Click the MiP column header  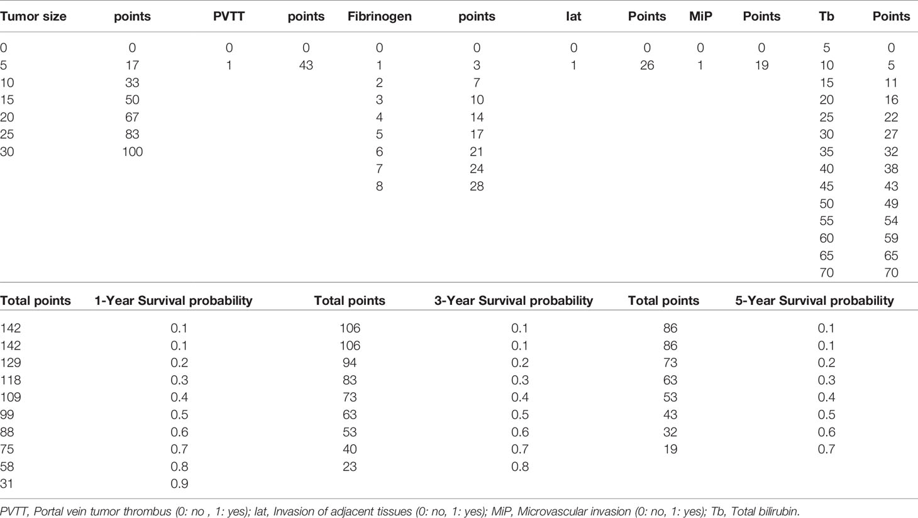700,17
